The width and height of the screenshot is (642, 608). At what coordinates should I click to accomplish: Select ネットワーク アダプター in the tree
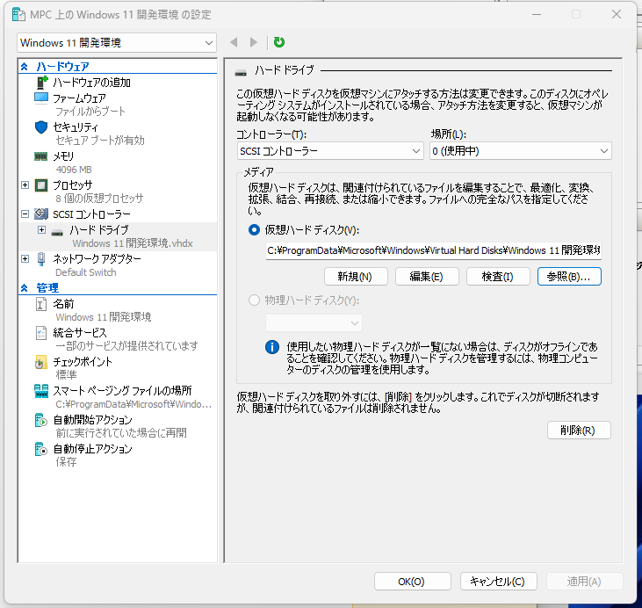tap(97, 259)
